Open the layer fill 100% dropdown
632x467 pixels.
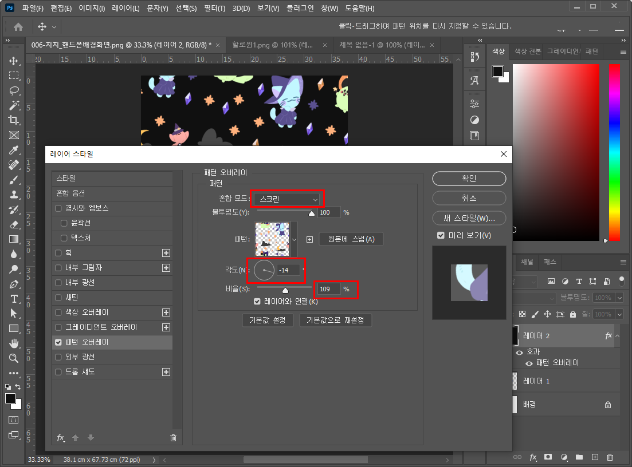click(620, 314)
